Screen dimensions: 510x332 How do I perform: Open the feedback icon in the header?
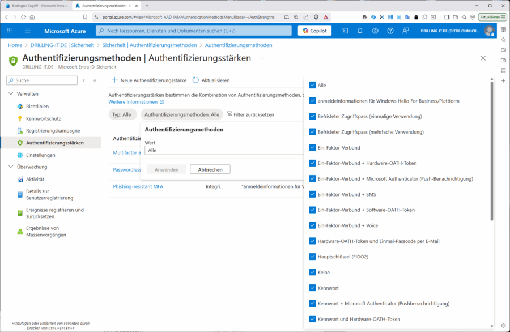(x=405, y=31)
